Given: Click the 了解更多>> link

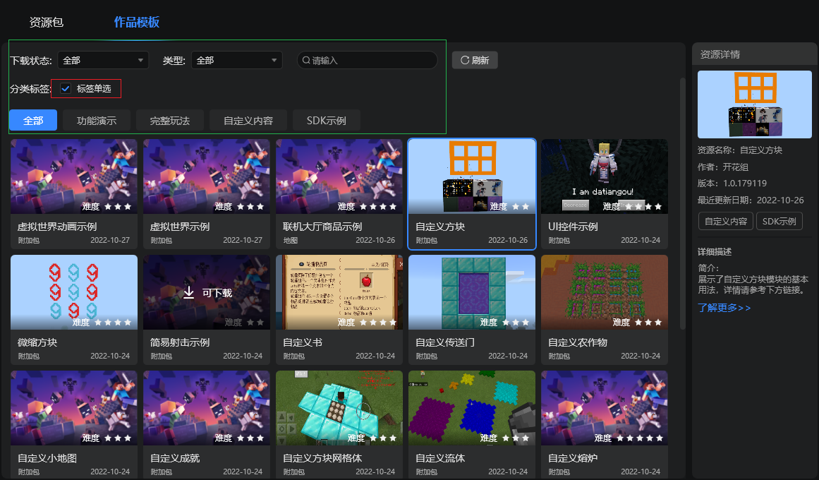Looking at the screenshot, I should 724,308.
